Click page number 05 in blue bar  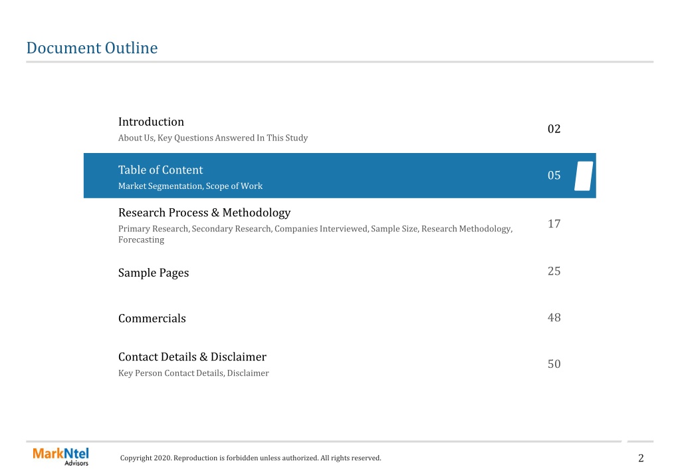pyautogui.click(x=554, y=176)
